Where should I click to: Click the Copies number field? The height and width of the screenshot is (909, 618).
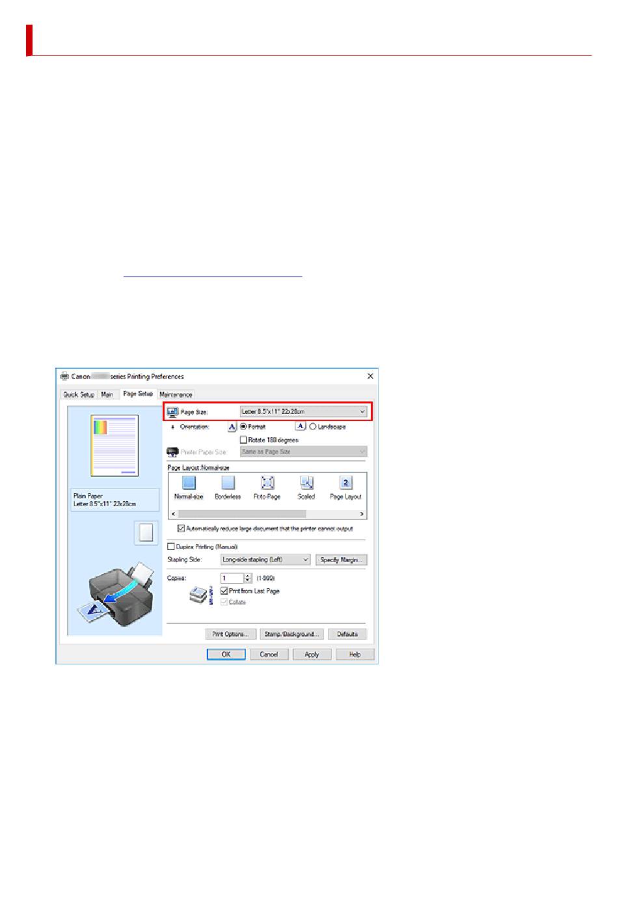232,578
